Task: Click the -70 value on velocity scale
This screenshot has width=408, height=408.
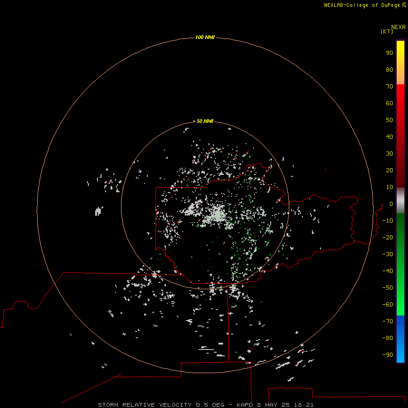Action: (x=388, y=321)
